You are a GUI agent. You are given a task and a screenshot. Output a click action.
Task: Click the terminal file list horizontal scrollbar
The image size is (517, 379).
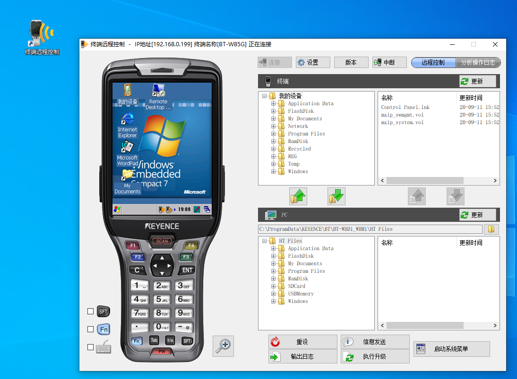point(425,180)
